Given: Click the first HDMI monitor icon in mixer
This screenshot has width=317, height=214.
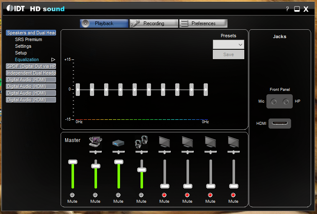Looking at the screenshot, I should click(164, 142).
